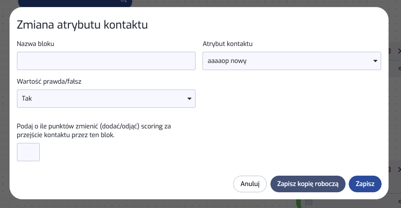Click the Nazwa bloku text field

point(106,61)
